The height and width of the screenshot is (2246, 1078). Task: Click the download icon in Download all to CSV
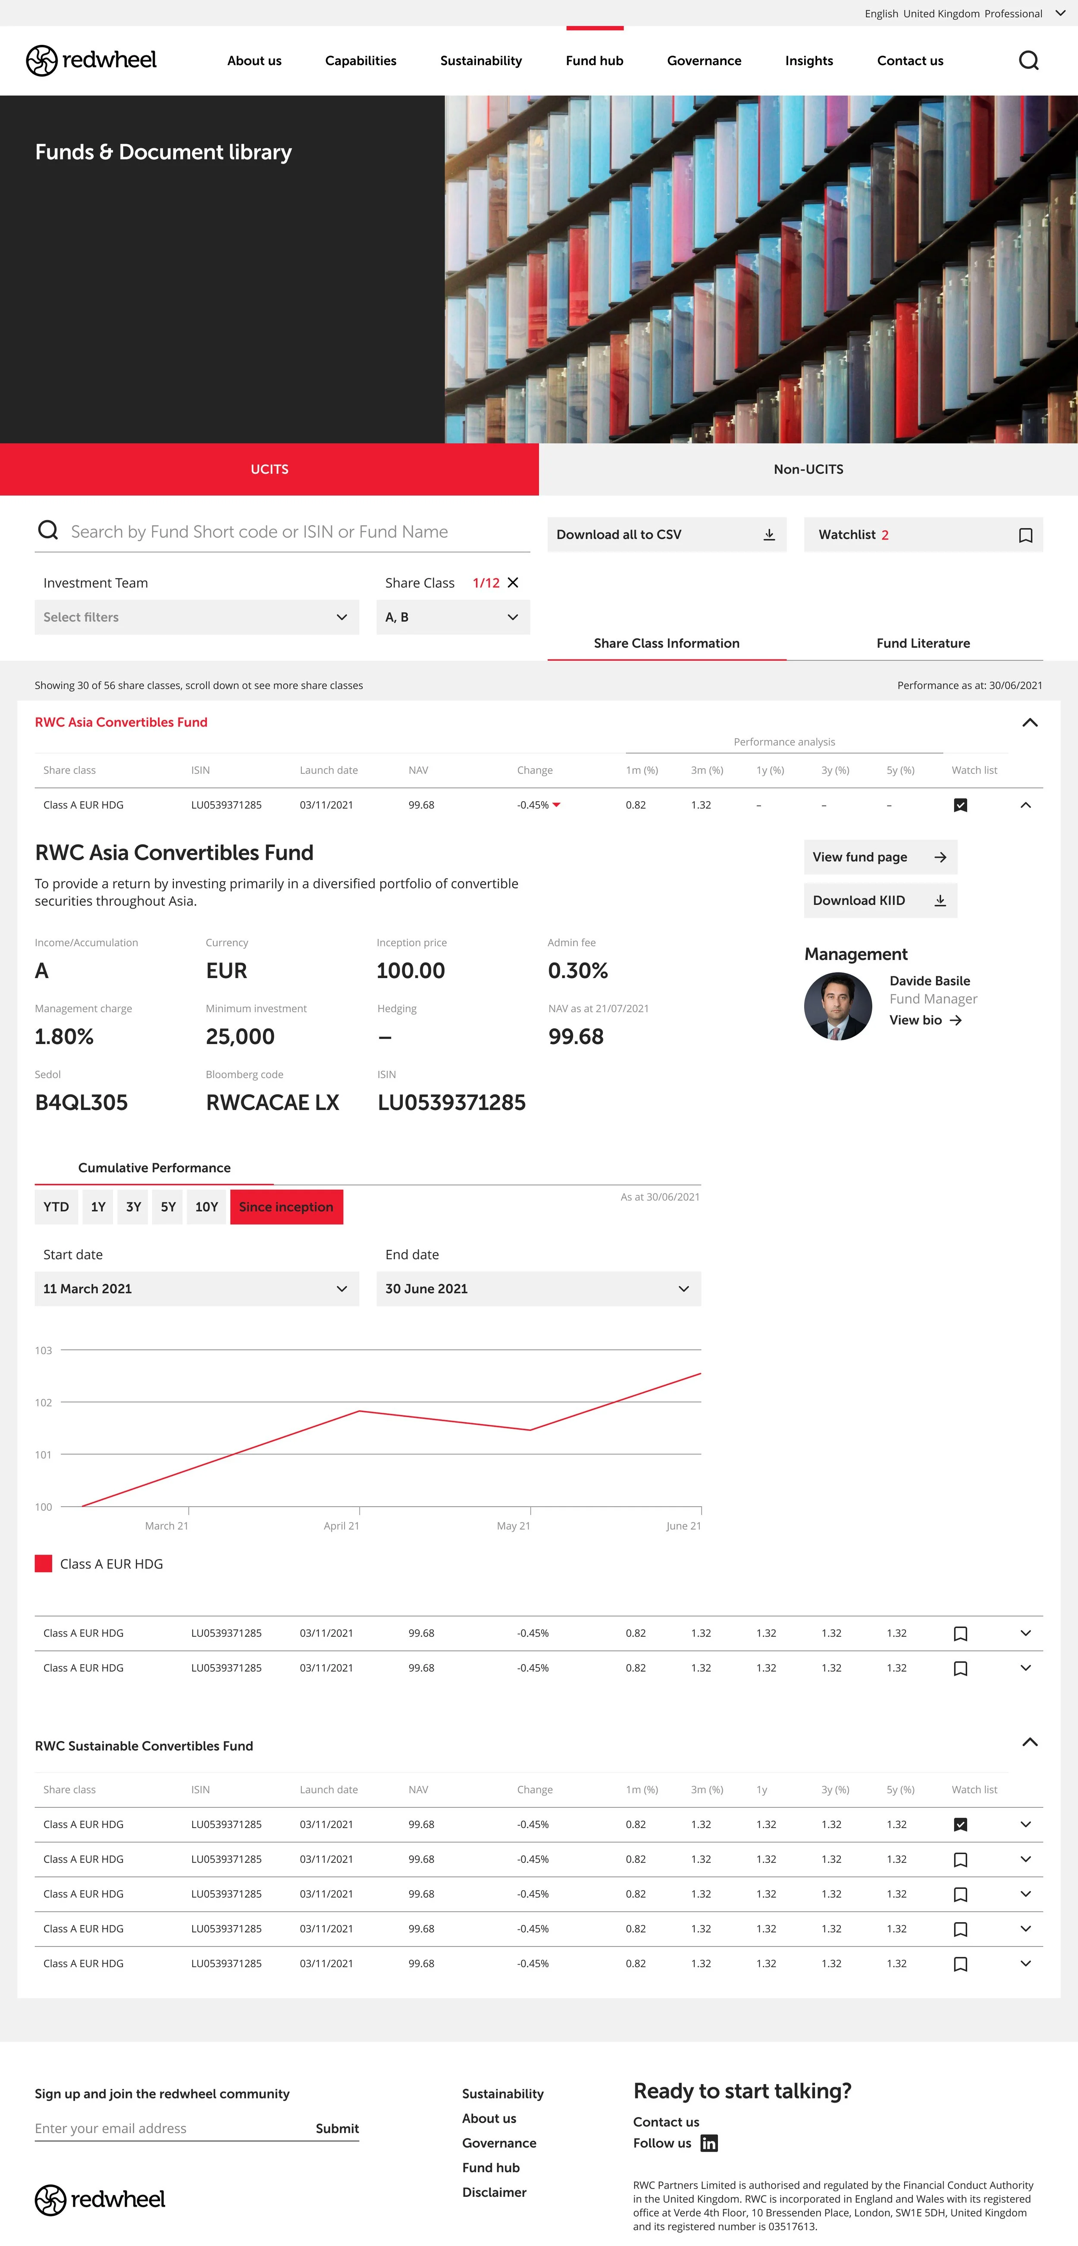point(769,534)
